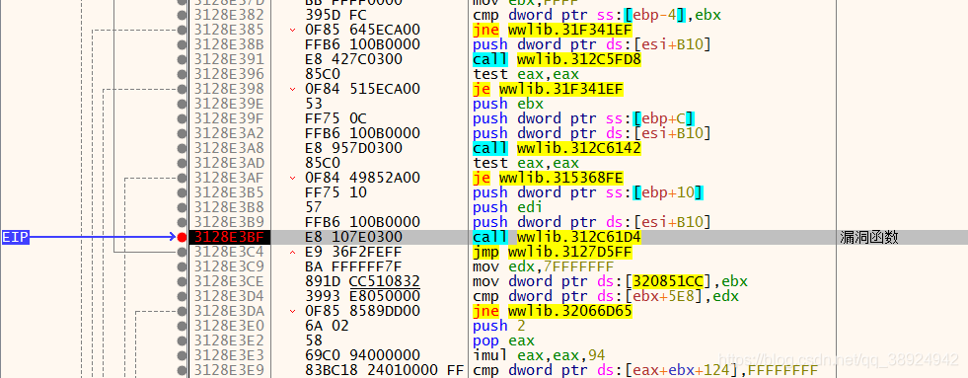Select address 3128E3CE
Screen dimensions: 968x378
click(228, 281)
